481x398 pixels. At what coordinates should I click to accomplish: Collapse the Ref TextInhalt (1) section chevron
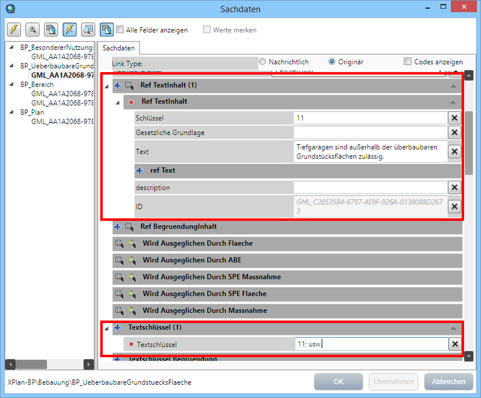point(453,87)
